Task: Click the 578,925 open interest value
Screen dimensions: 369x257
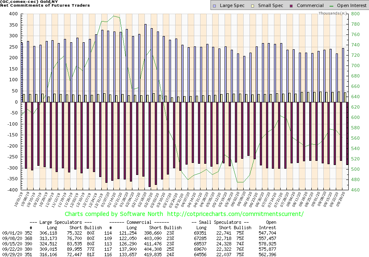Action: (x=267, y=244)
